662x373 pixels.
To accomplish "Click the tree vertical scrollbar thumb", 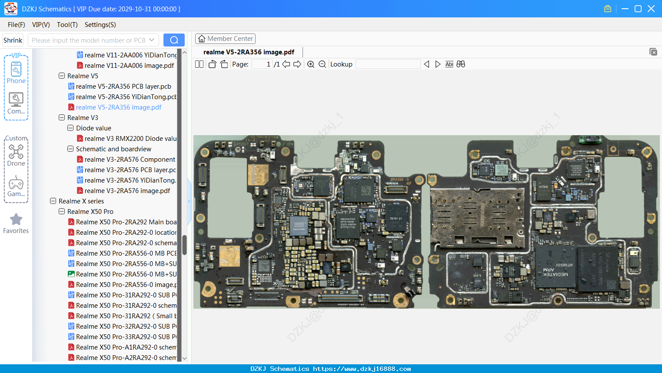I will tap(184, 245).
